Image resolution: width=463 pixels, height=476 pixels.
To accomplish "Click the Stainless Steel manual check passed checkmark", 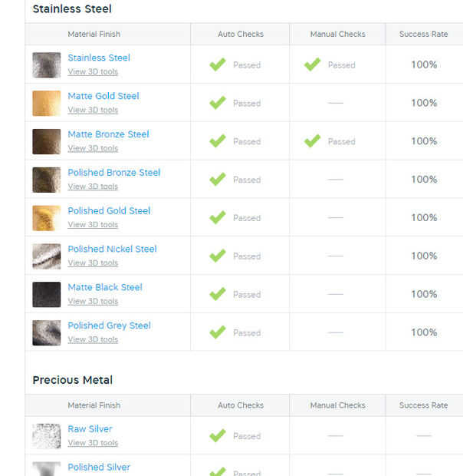I will [x=312, y=64].
